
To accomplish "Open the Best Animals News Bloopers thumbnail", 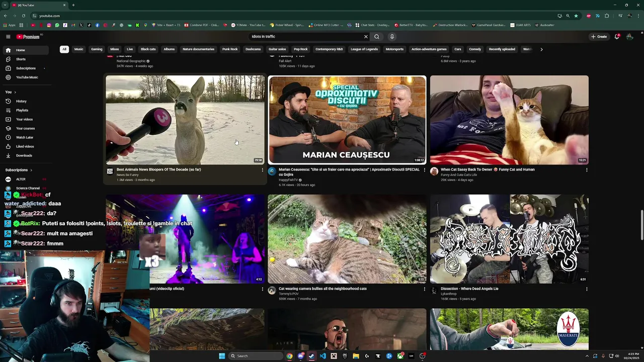I will 185,120.
